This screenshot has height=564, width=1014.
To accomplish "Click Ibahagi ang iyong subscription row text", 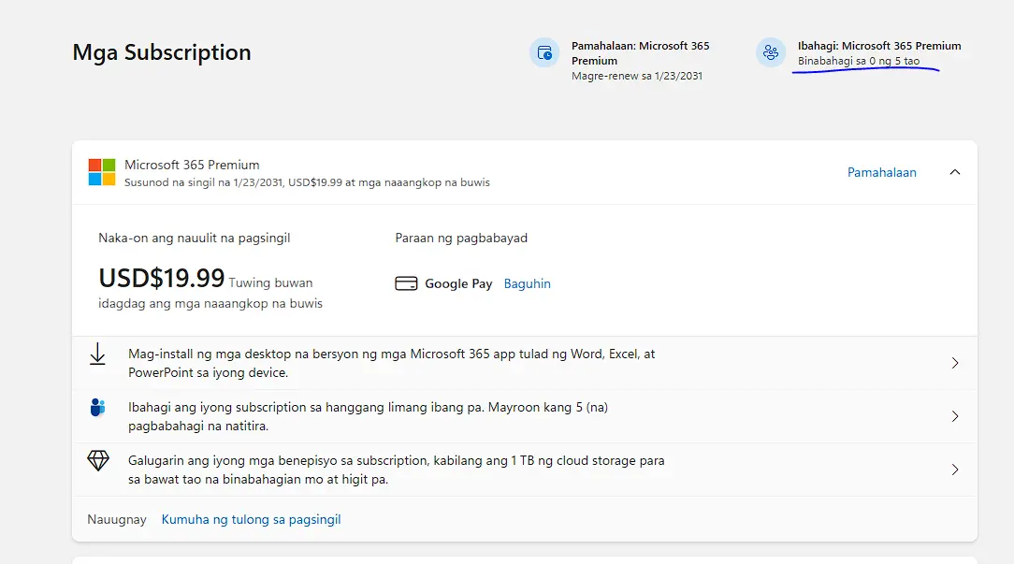I will (x=368, y=416).
